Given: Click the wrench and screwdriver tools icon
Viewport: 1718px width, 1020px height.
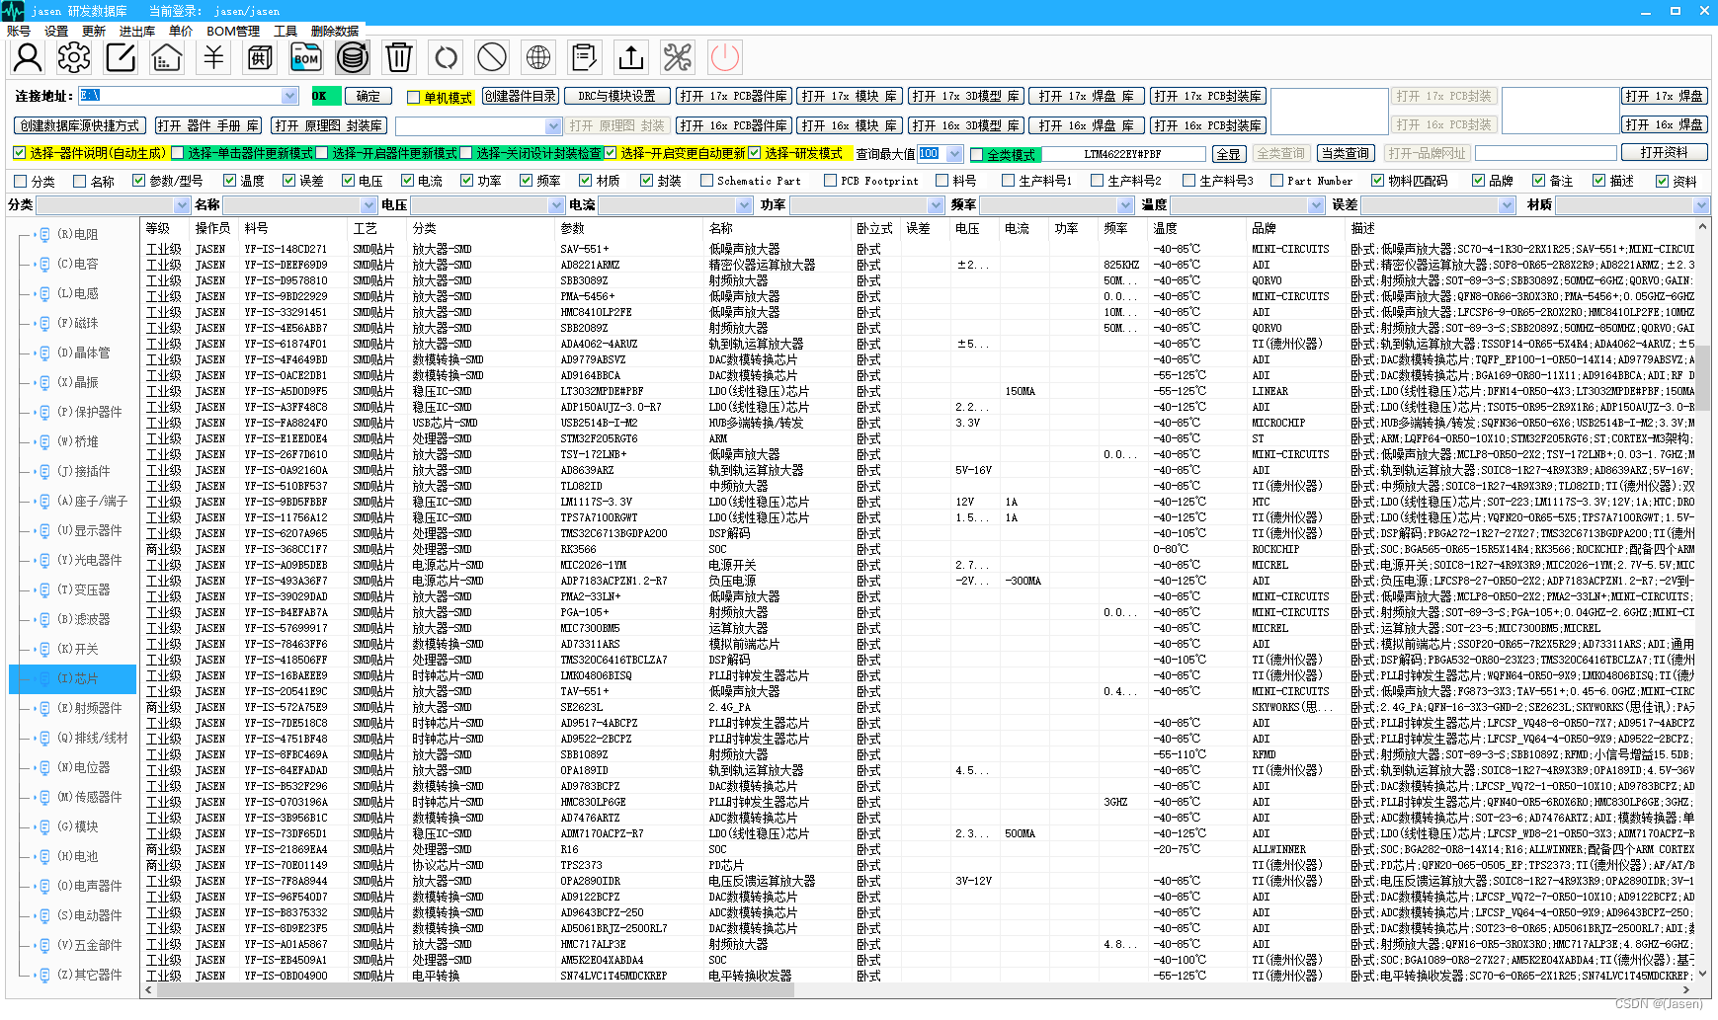Looking at the screenshot, I should 678,57.
